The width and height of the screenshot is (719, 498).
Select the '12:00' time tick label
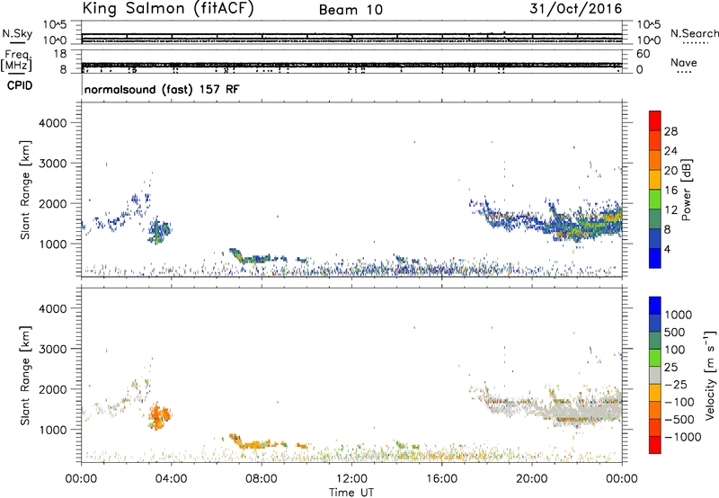351,479
